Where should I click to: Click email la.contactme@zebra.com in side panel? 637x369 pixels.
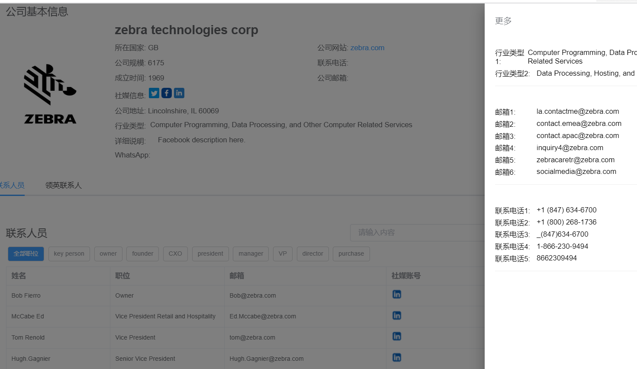coord(578,112)
